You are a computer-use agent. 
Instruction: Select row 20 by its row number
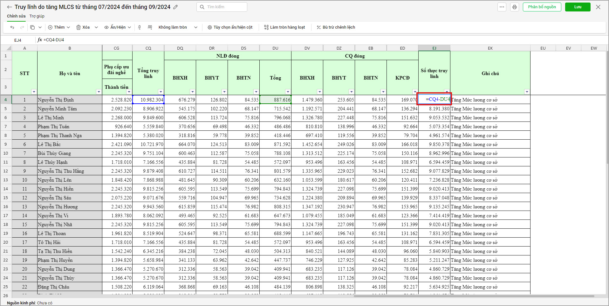click(6, 242)
